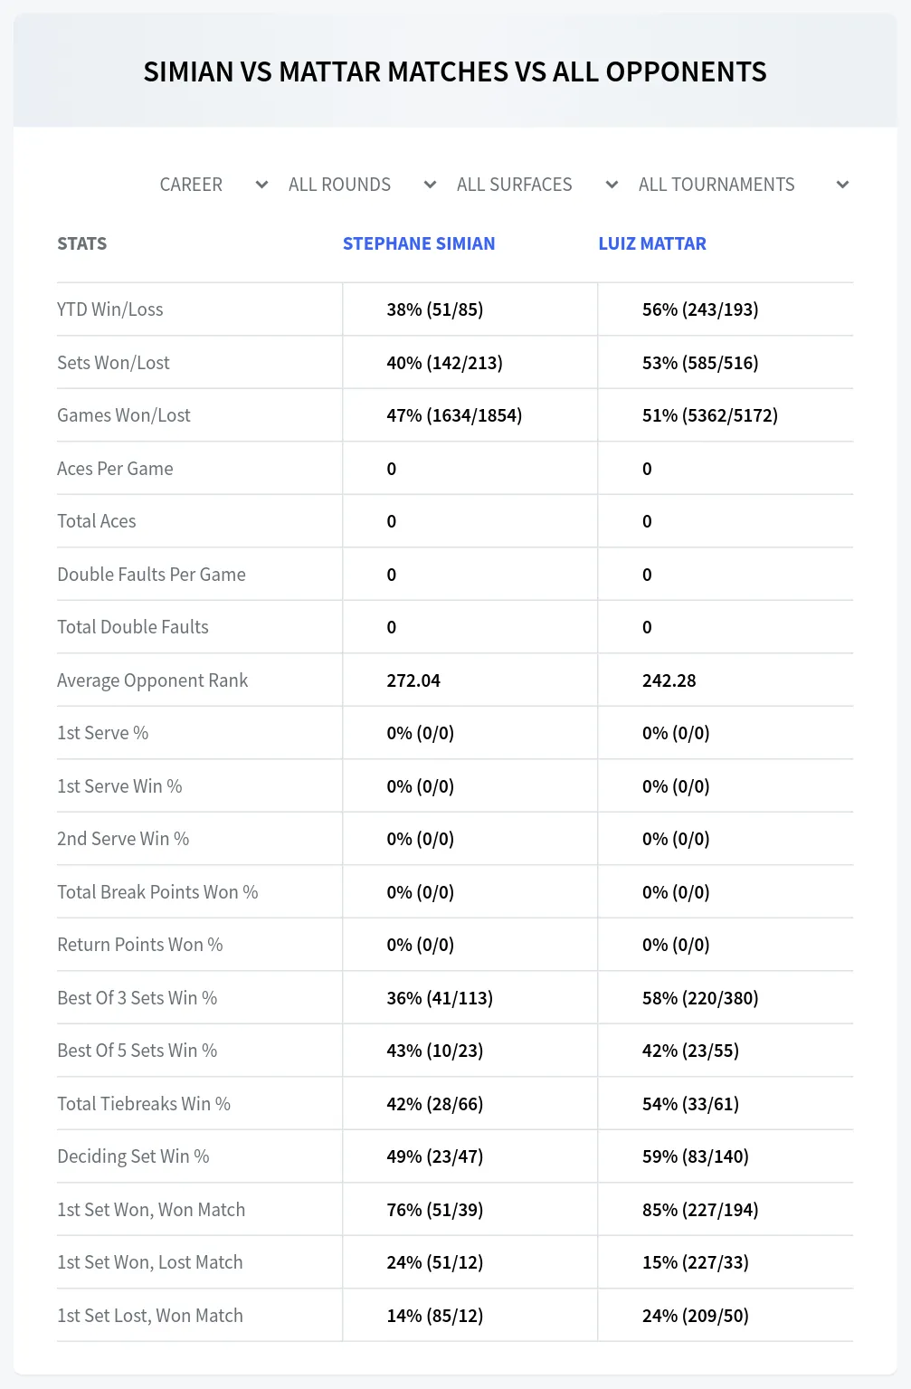911x1389 pixels.
Task: Open the Luiz Mattar player link
Action: coord(652,243)
